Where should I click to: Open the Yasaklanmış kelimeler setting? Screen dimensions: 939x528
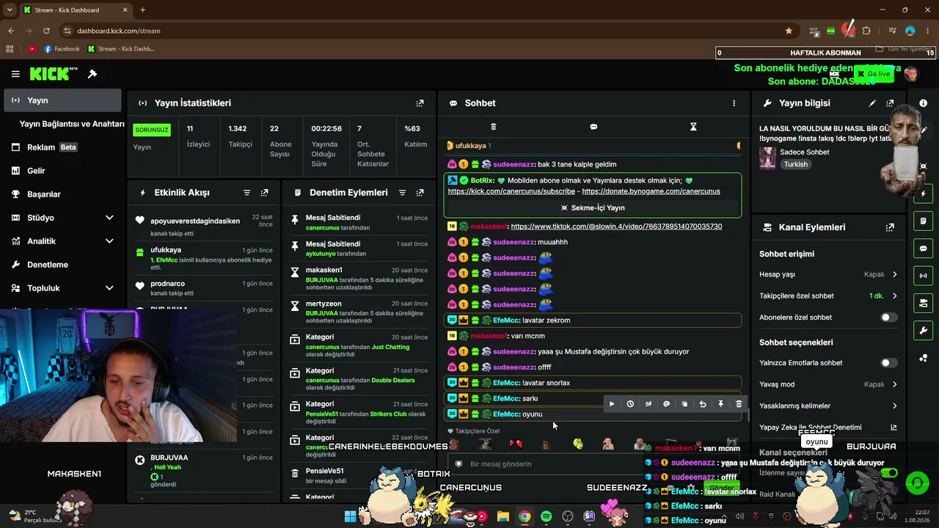click(828, 406)
